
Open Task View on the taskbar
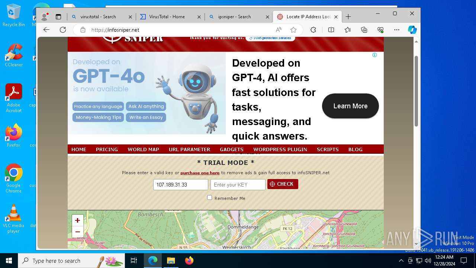pyautogui.click(x=134, y=261)
